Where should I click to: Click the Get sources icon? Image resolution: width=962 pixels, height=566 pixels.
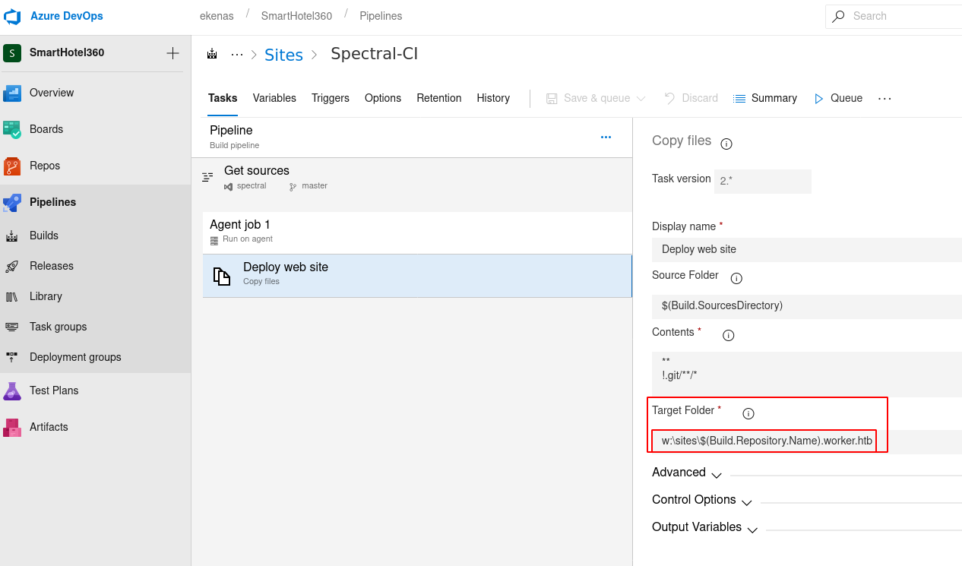[207, 177]
